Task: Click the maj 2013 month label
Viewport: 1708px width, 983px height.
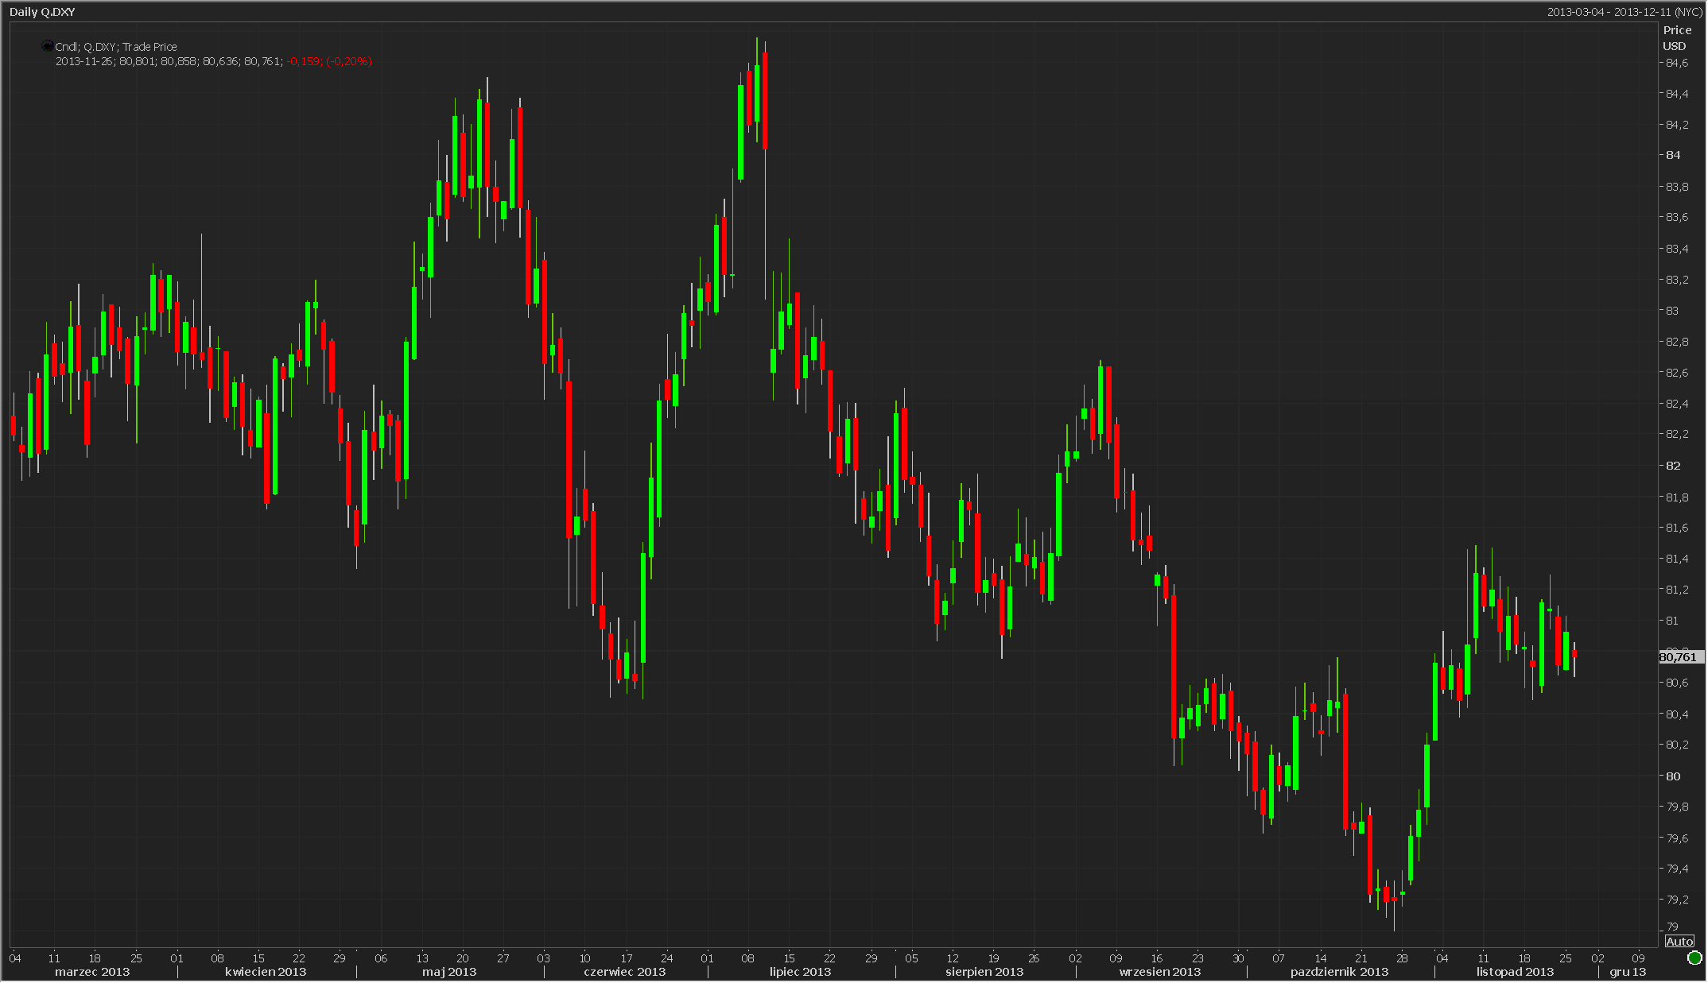Action: [449, 972]
